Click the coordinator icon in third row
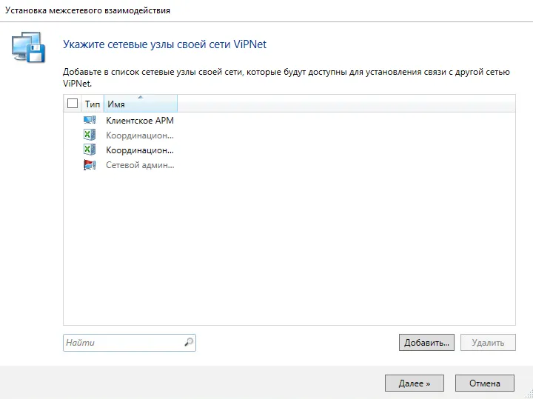Screen dimensions: 533x399 pos(90,150)
